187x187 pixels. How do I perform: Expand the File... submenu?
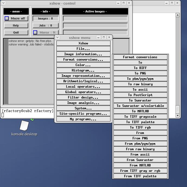coord(83,49)
